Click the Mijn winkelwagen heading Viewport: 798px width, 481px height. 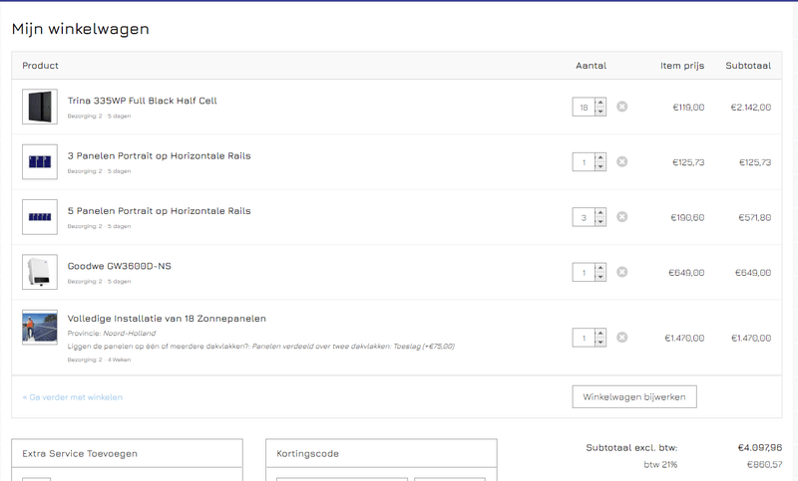pyautogui.click(x=81, y=29)
